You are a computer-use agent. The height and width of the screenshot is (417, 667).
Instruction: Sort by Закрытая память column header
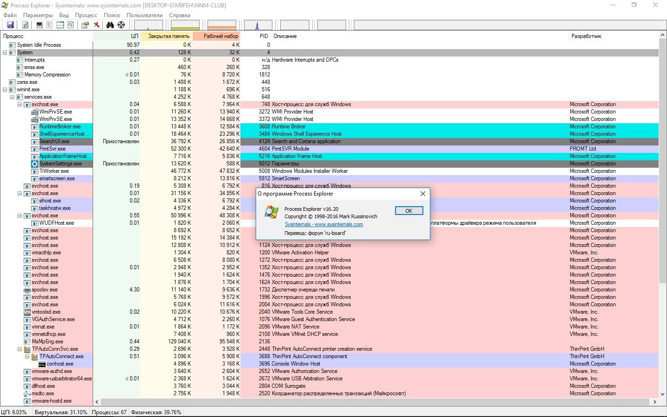[167, 36]
